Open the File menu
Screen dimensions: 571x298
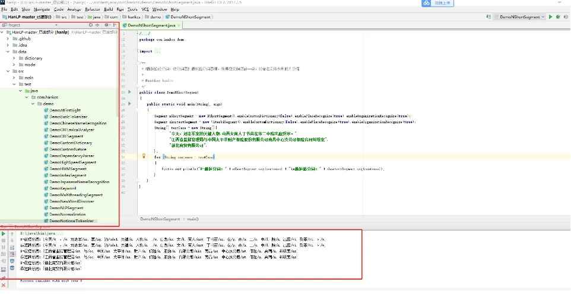click(x=4, y=9)
